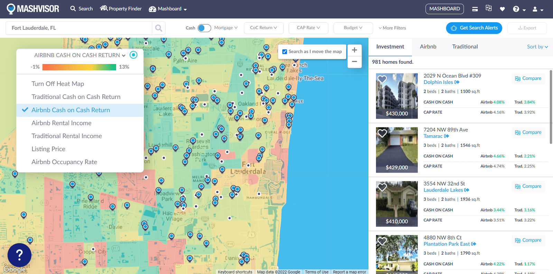Click the outlined MASHBOARD button
Viewport: 553px width, 274px height.
444,9
